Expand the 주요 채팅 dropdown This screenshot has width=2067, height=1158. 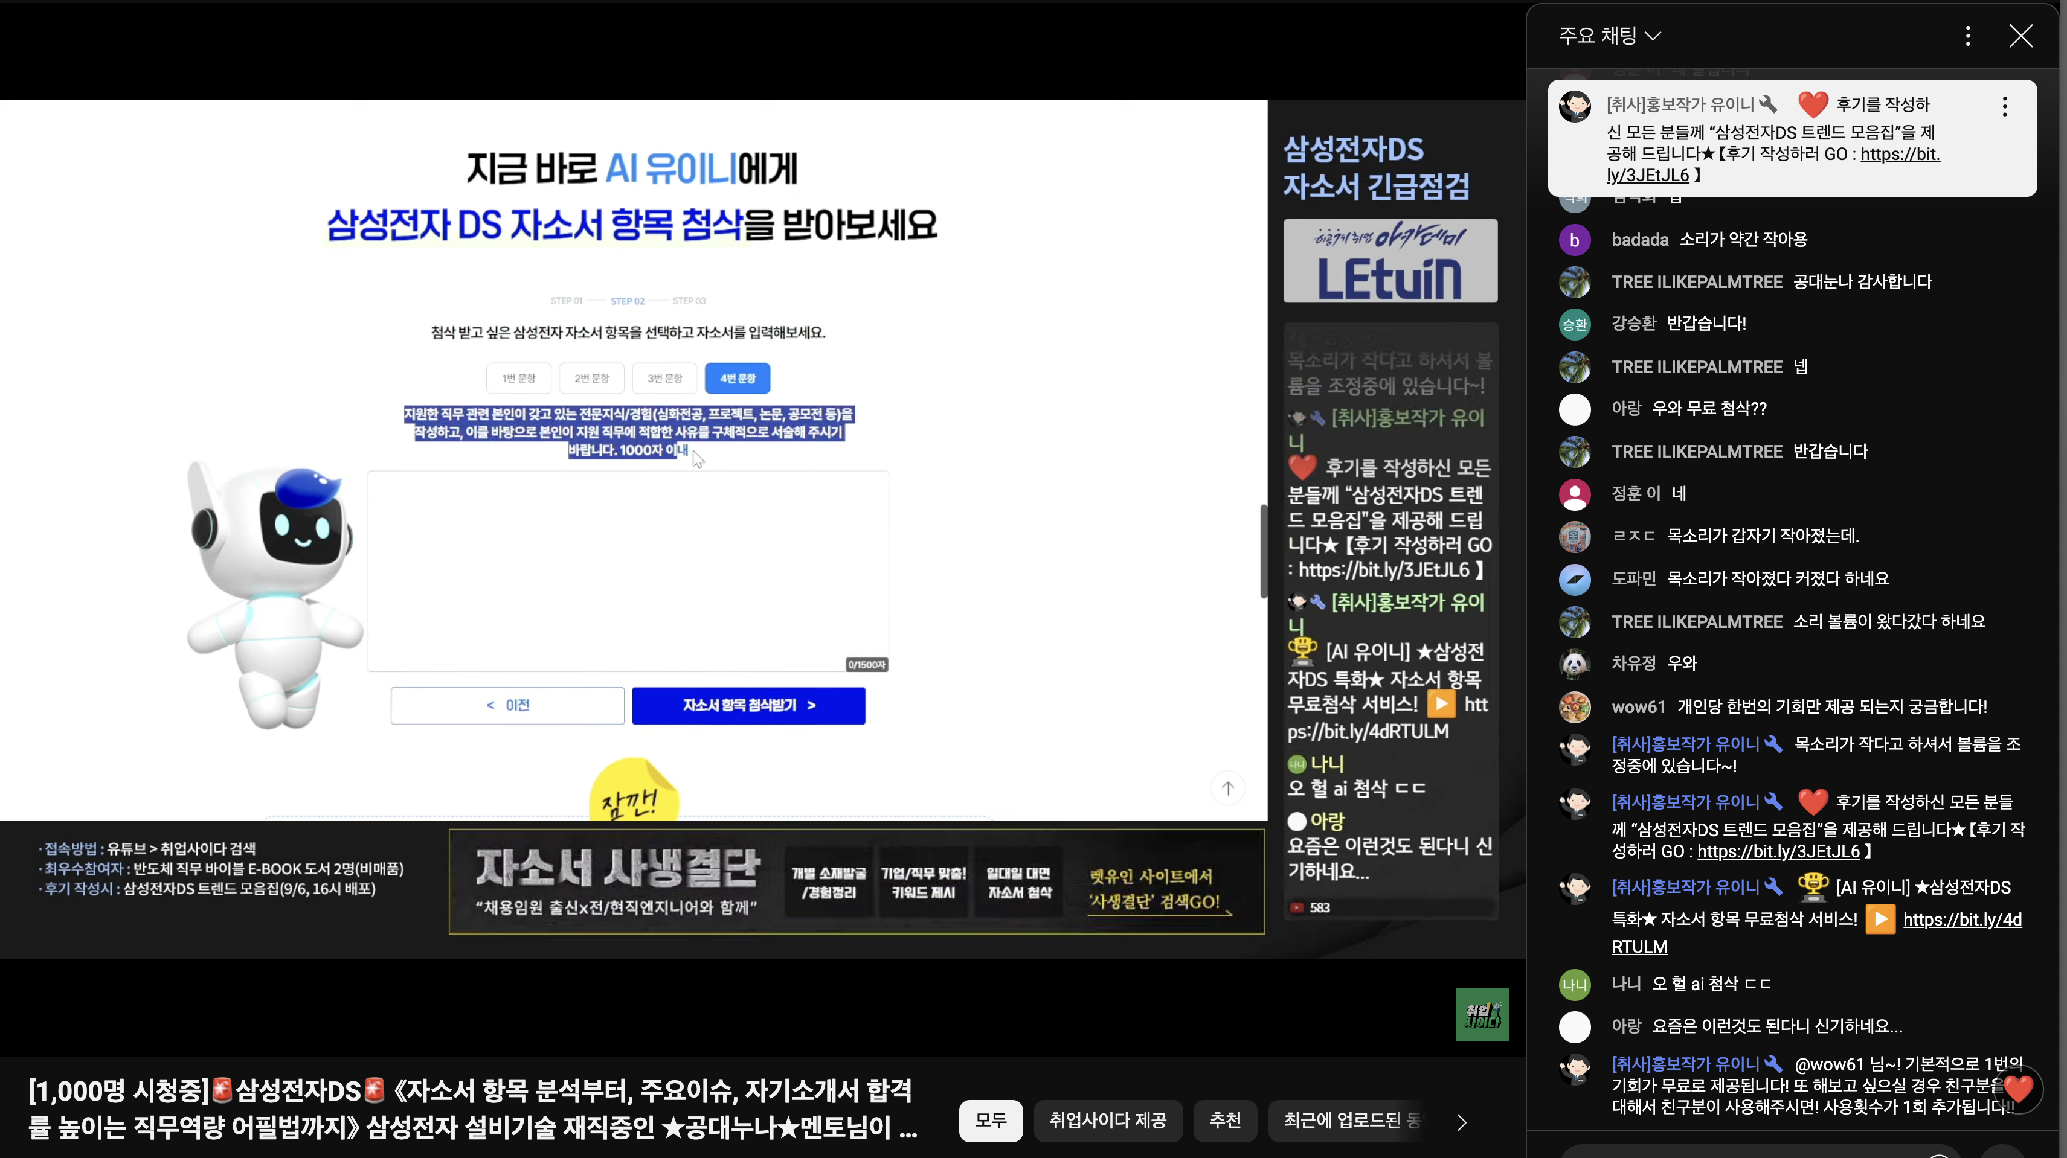click(x=1609, y=35)
